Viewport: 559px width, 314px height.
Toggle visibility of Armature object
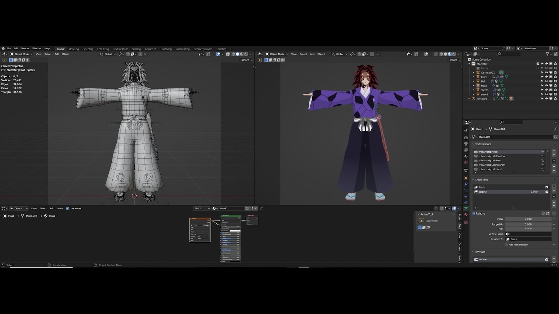pyautogui.click(x=546, y=99)
